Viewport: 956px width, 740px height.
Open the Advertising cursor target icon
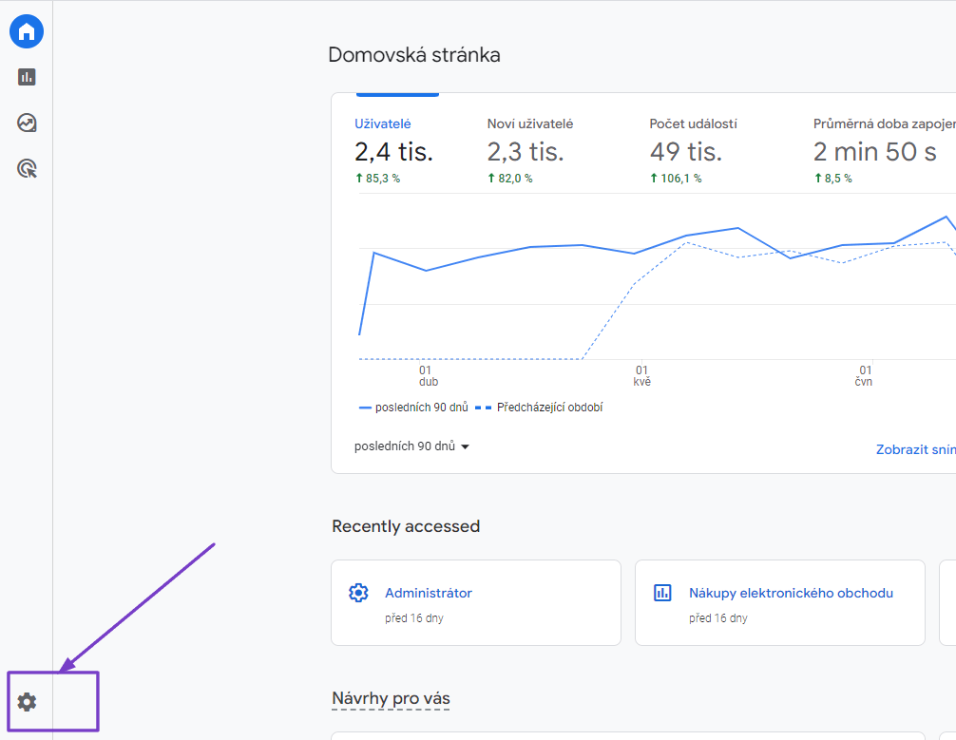pyautogui.click(x=27, y=168)
